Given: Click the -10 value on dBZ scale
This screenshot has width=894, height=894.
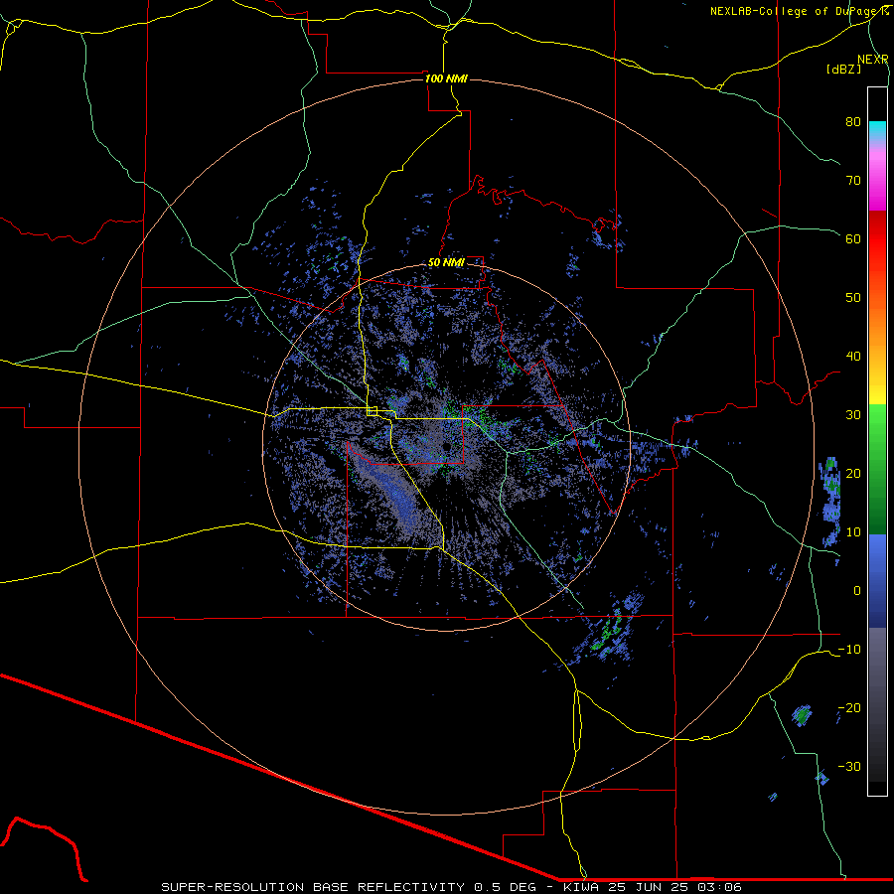Looking at the screenshot, I should pos(849,650).
